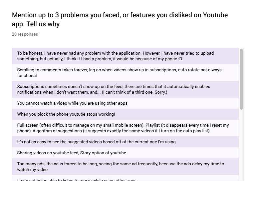Click the scrollbar thumb in responses list
The width and height of the screenshot is (253, 200).
(x=241, y=79)
